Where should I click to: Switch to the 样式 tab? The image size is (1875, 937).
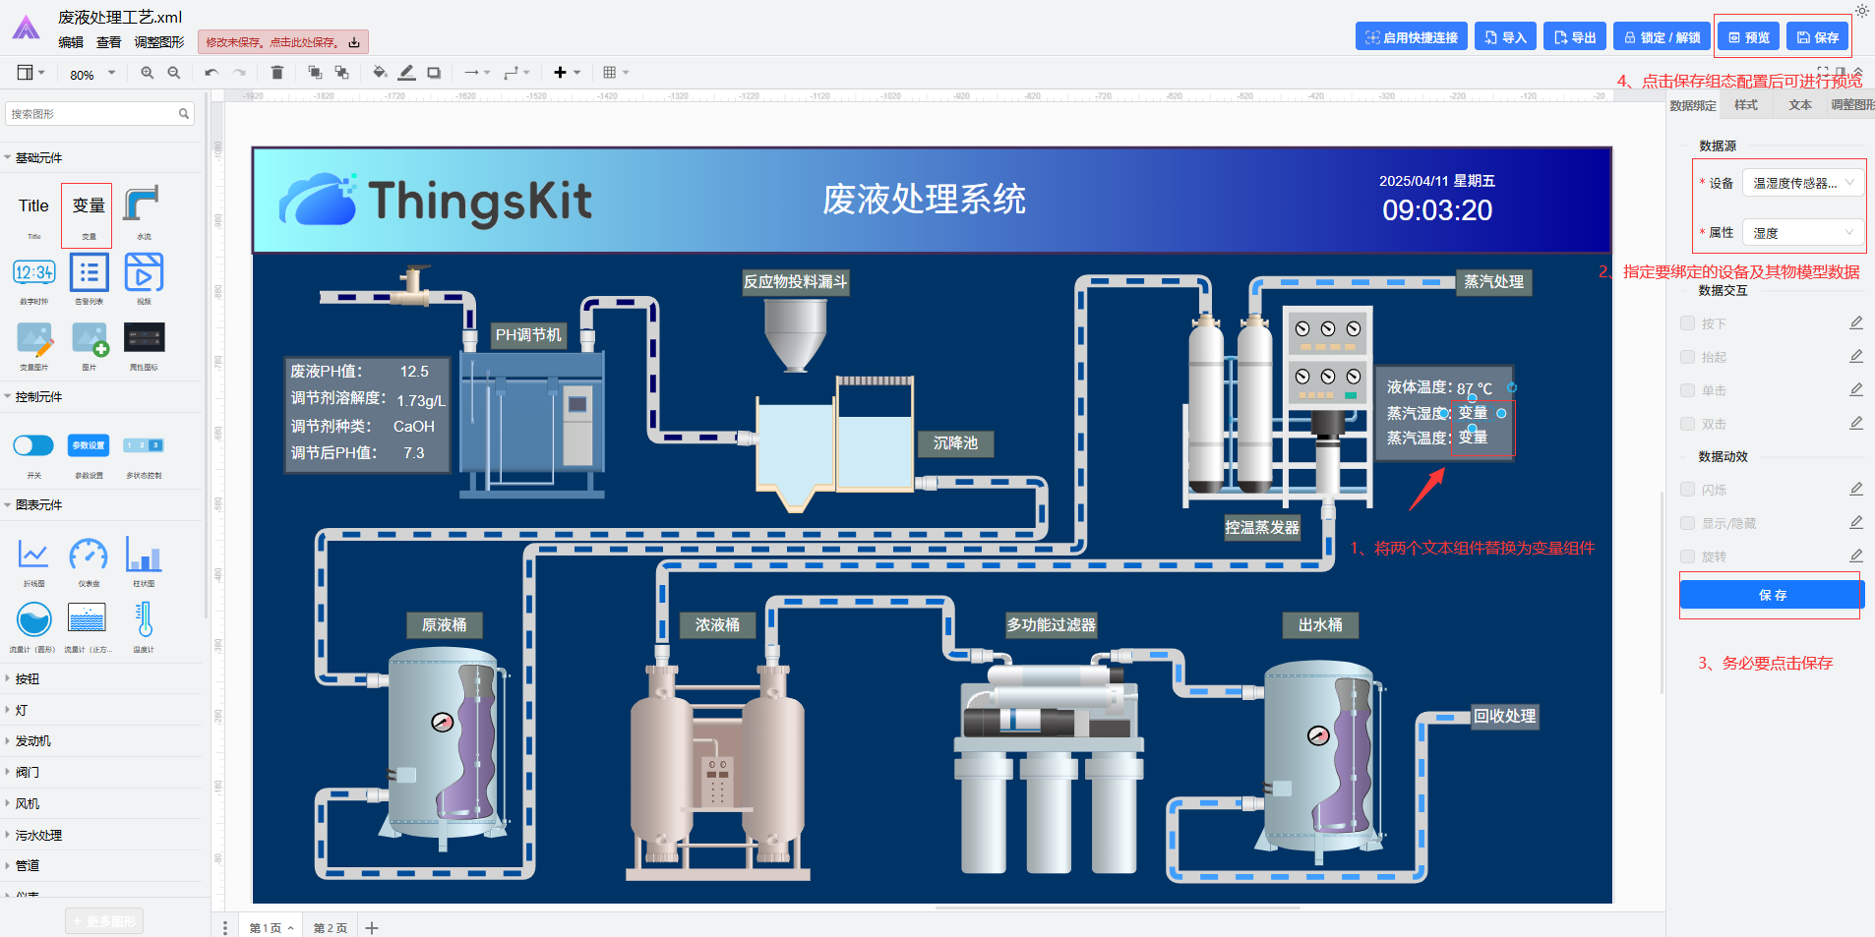pyautogui.click(x=1746, y=105)
